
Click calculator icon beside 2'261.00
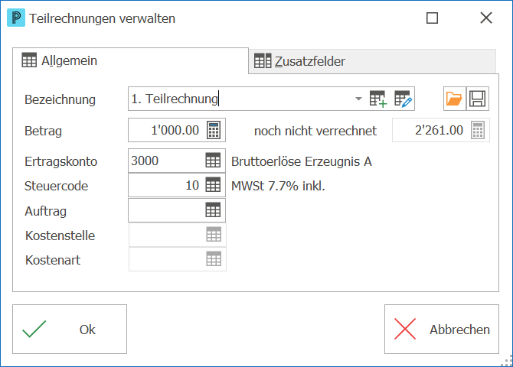[478, 130]
